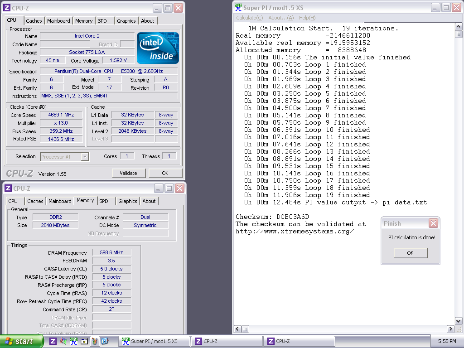Maximize the Super PI window
This screenshot has width=464, height=348.
(x=446, y=8)
